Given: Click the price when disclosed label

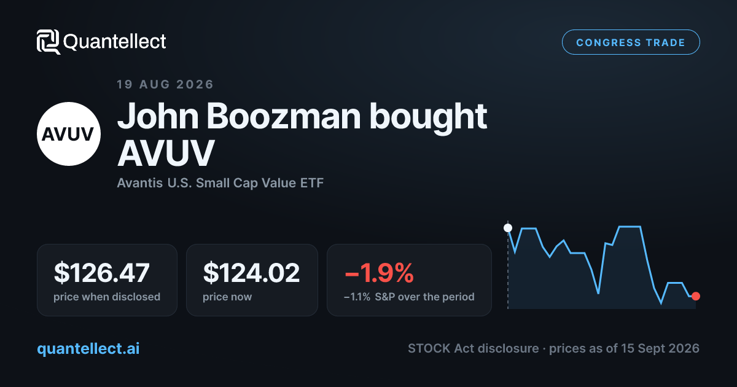Looking at the screenshot, I should [x=107, y=297].
